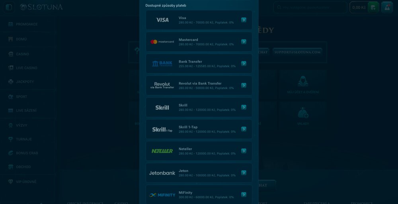Image resolution: width=398 pixels, height=204 pixels.
Task: Open Promoakce in the sidebar
Action: (27, 24)
